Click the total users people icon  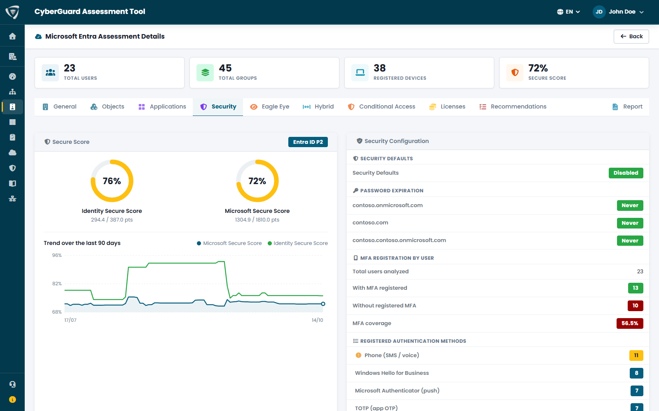pyautogui.click(x=50, y=73)
